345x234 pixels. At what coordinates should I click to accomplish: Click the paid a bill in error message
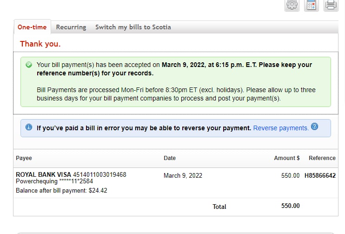pos(144,128)
